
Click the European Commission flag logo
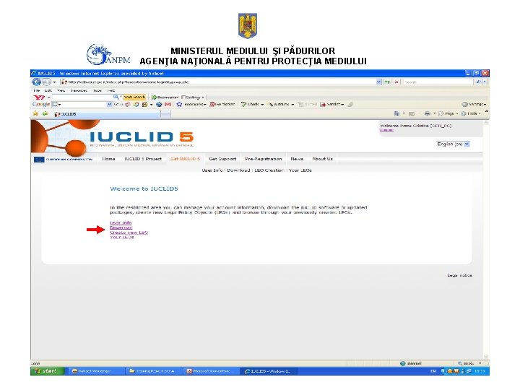pos(39,159)
